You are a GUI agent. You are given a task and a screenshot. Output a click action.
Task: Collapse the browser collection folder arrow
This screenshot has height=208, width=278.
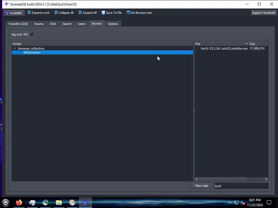point(15,48)
